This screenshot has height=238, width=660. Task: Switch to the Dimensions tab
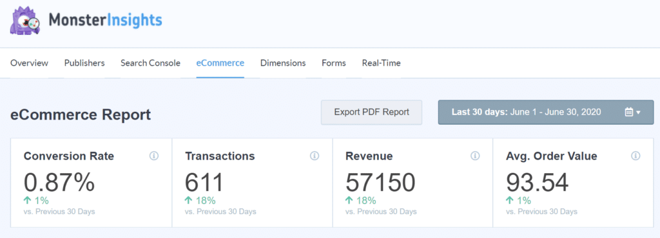[283, 63]
